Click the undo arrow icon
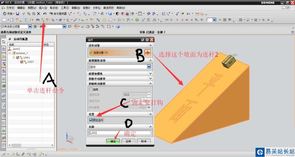This screenshot has height=157, width=295. [45, 14]
